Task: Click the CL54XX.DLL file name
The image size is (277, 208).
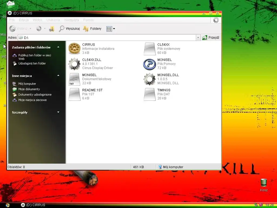Action: pyautogui.click(x=92, y=60)
